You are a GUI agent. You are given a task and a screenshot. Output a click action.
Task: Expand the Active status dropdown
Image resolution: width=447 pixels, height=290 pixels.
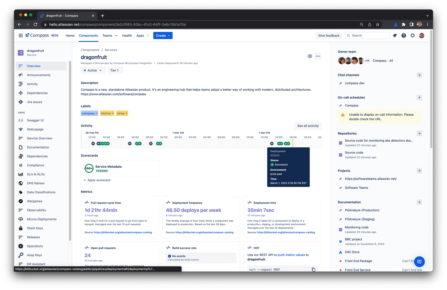[x=93, y=70]
